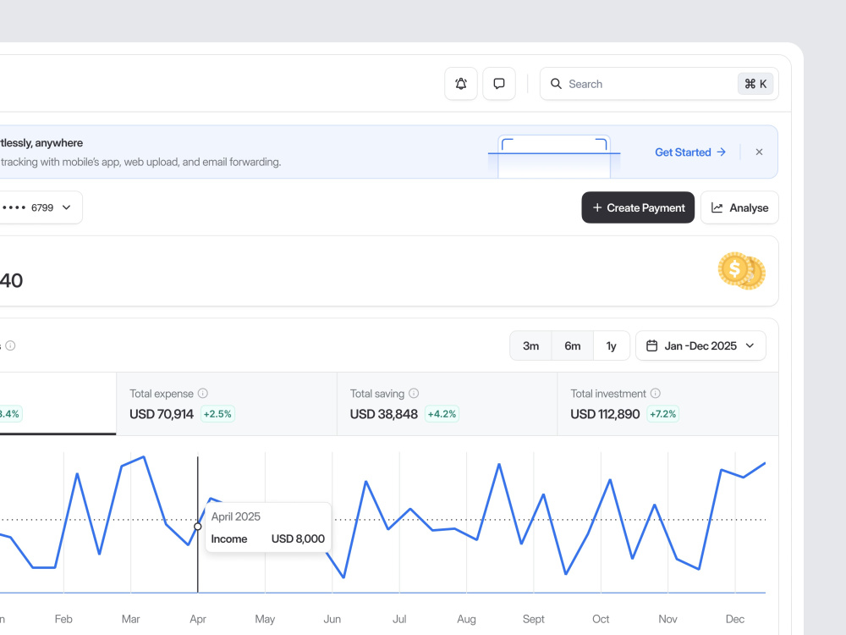
Task: Click info icon beside Total saving
Action: [x=414, y=393]
